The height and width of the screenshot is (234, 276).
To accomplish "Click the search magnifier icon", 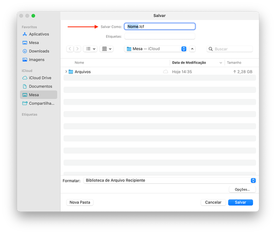I will [210, 49].
